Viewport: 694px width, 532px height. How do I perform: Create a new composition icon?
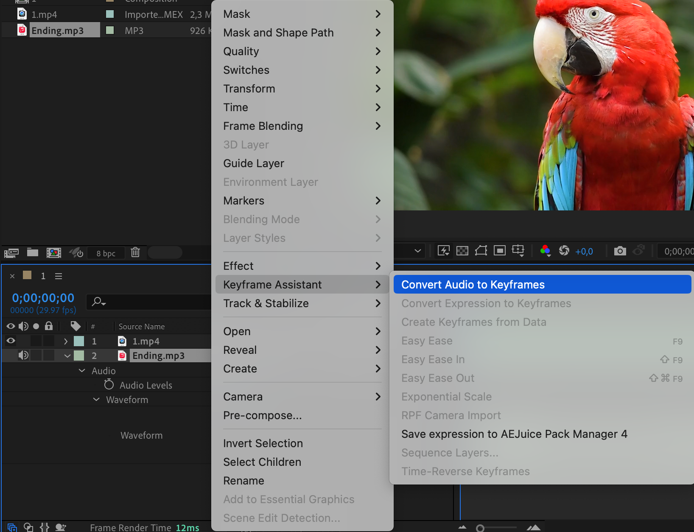point(54,253)
